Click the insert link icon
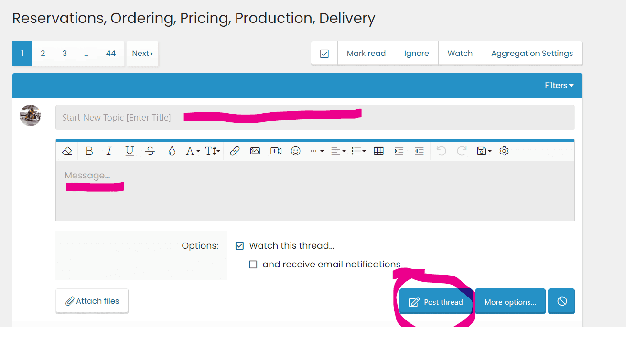This screenshot has height=342, width=626. 235,151
